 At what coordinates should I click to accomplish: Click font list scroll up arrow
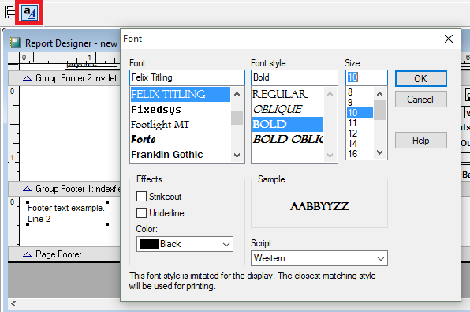pos(237,94)
